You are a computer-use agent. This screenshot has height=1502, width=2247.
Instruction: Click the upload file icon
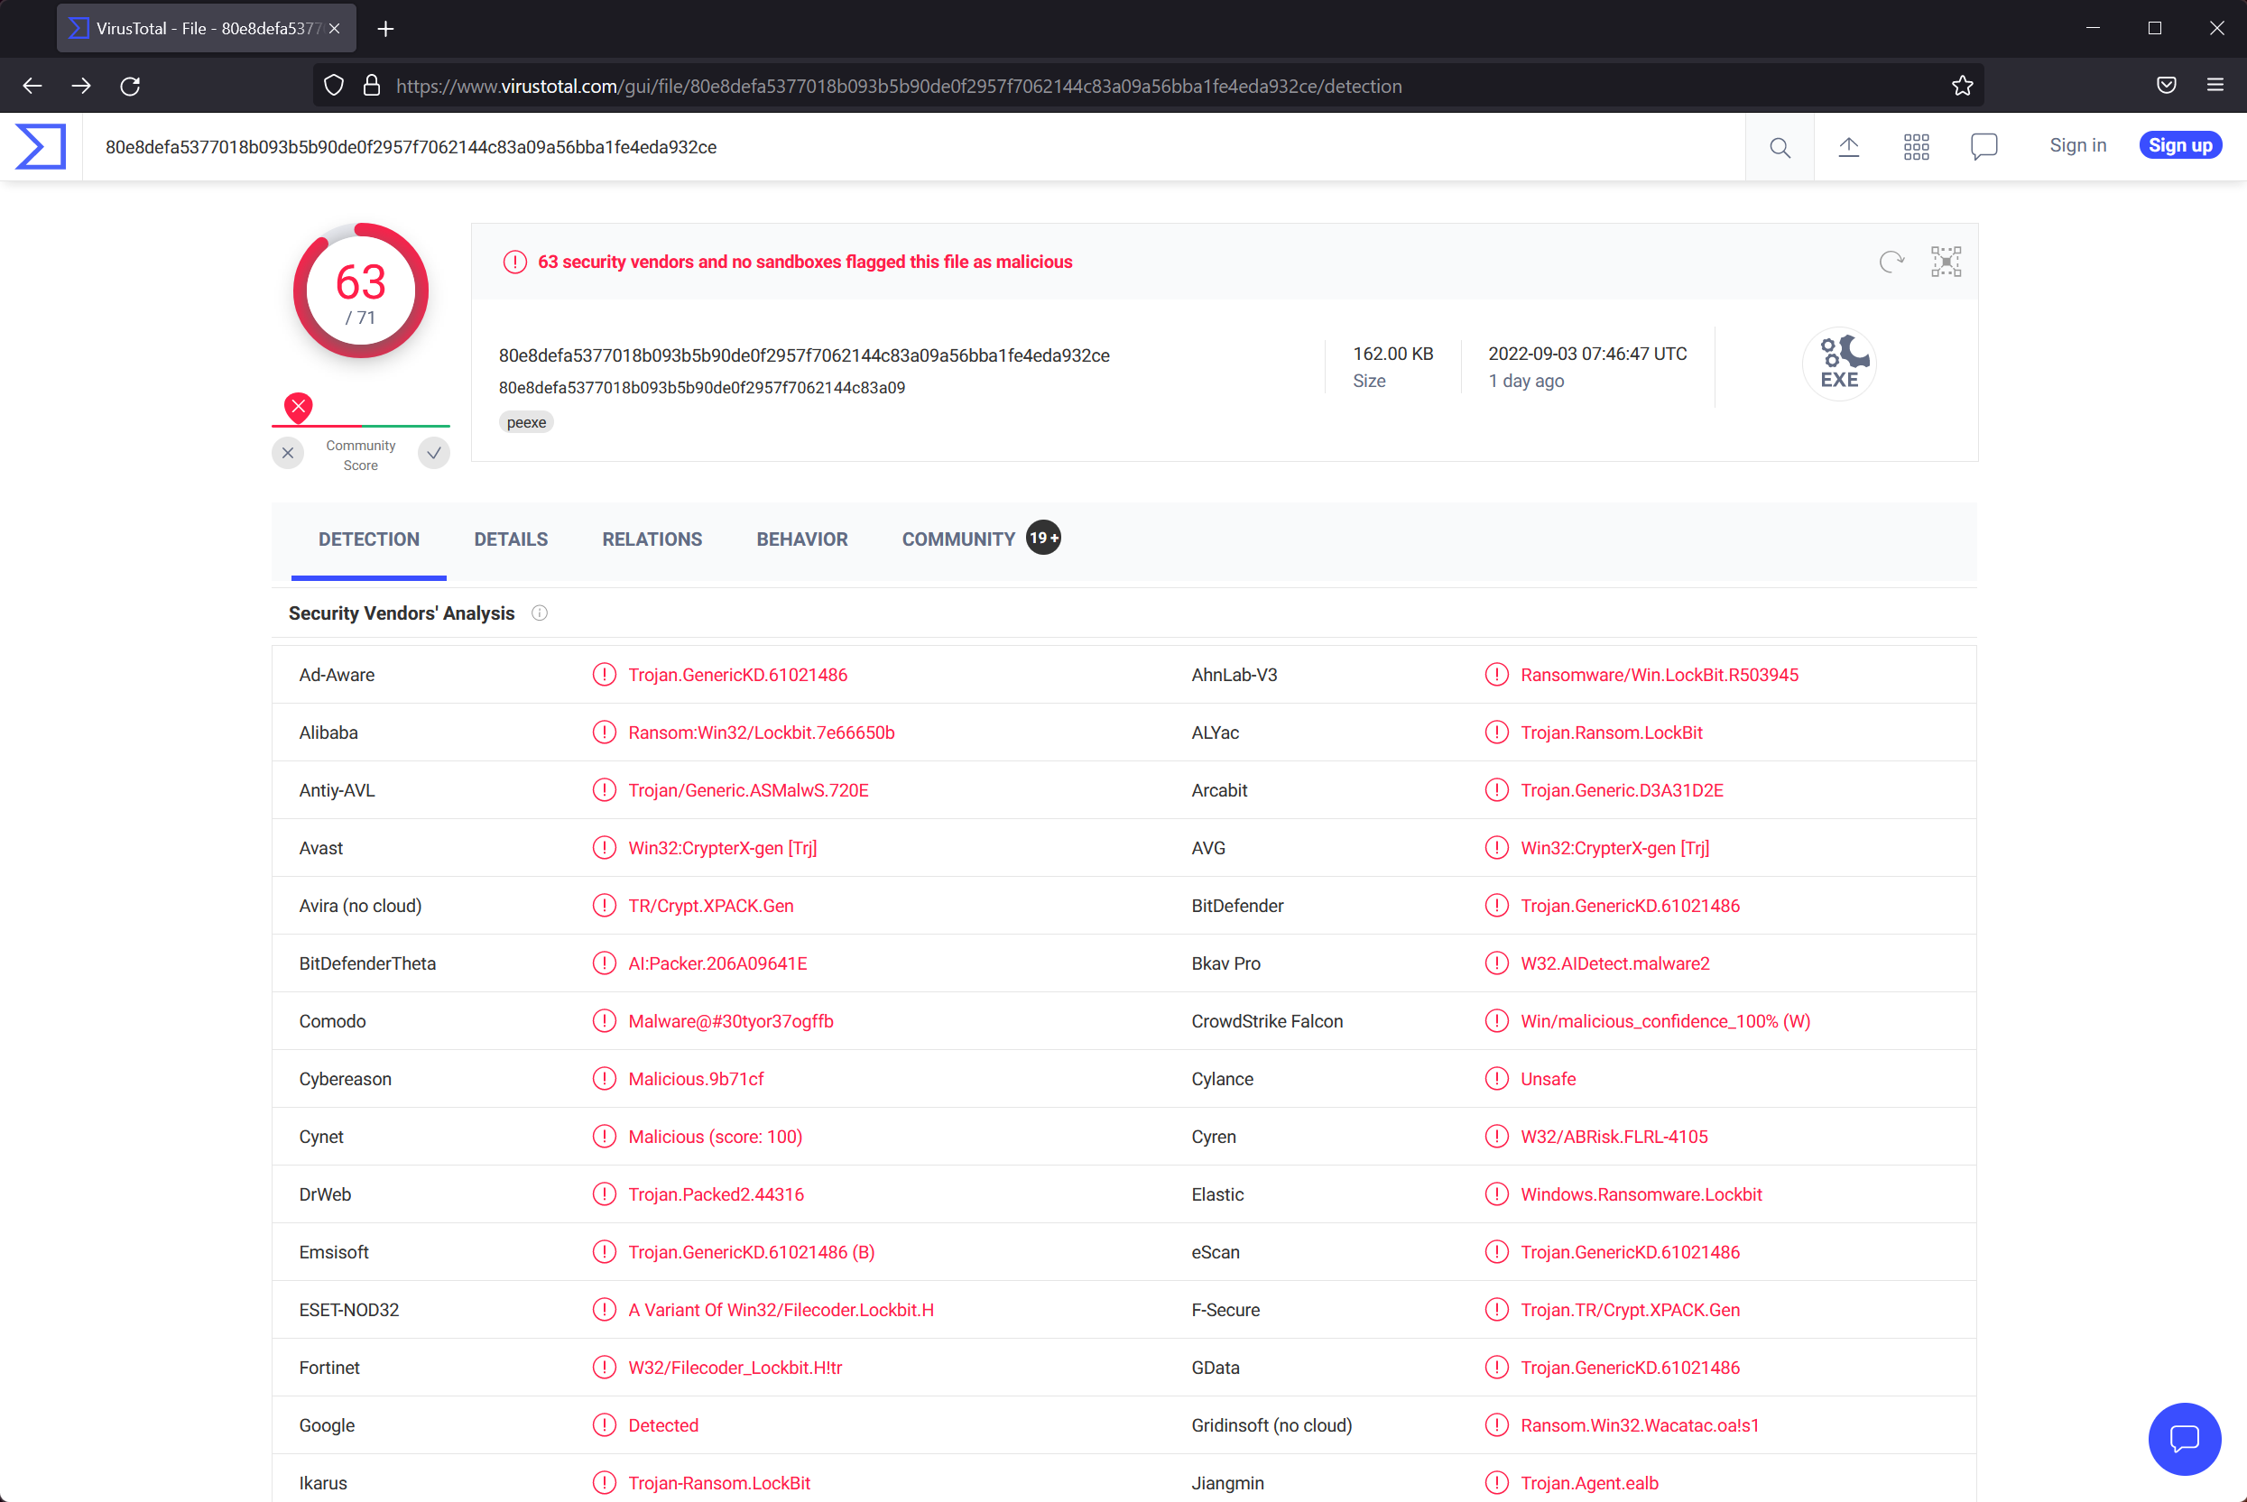(x=1848, y=146)
